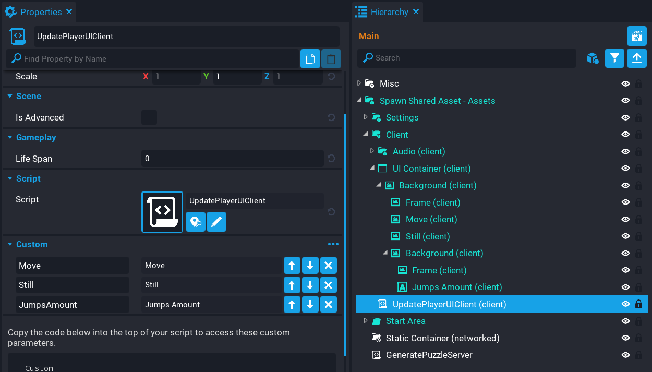Screen dimensions: 652x372
Task: Collapse the UI Container (client) tree node
Action: 372,169
